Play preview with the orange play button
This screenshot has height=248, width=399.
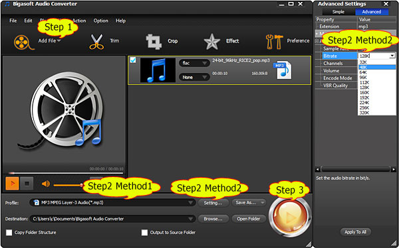12,183
